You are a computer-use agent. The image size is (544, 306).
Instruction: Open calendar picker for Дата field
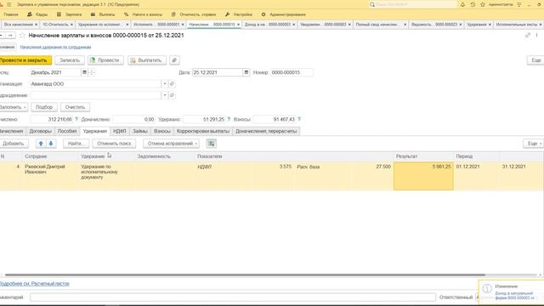click(246, 72)
